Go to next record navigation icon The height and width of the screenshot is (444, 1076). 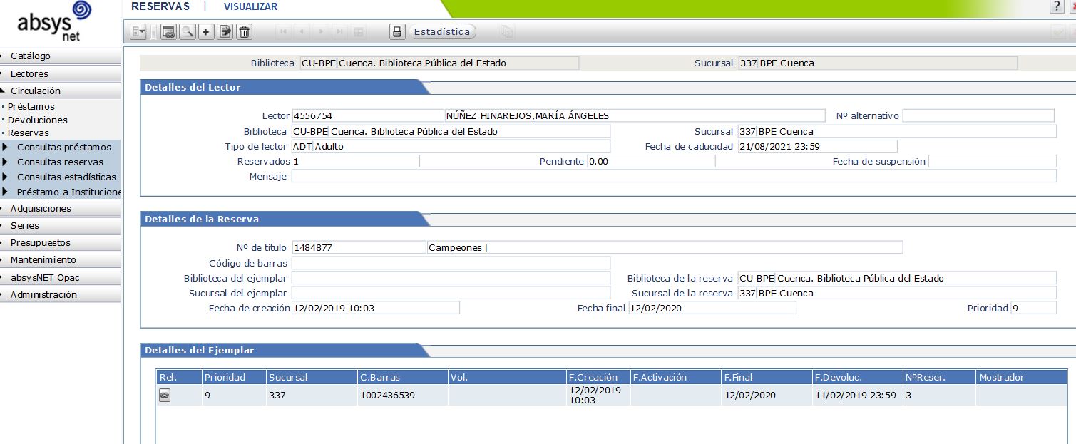point(321,31)
